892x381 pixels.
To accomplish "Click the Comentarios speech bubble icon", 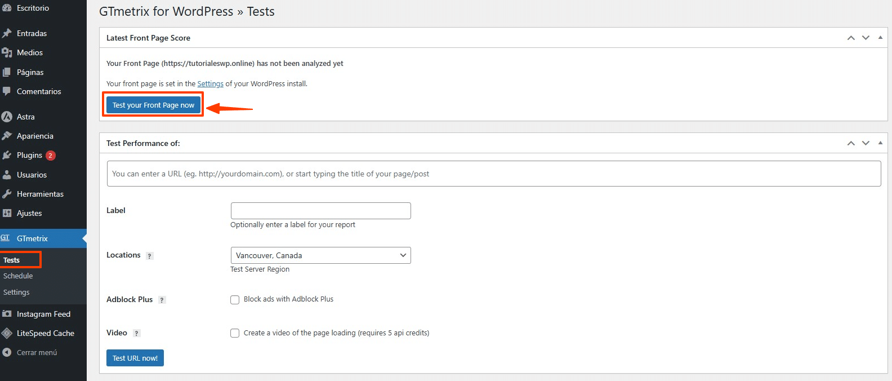I will tap(7, 91).
